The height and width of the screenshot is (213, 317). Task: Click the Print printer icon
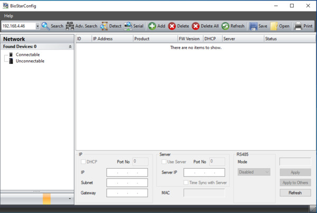(x=298, y=26)
